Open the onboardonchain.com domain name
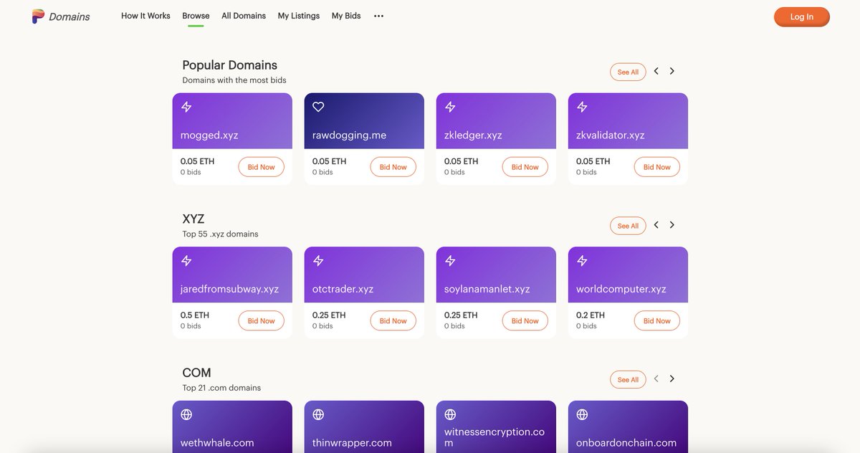Screen dimensions: 860x453 point(626,442)
